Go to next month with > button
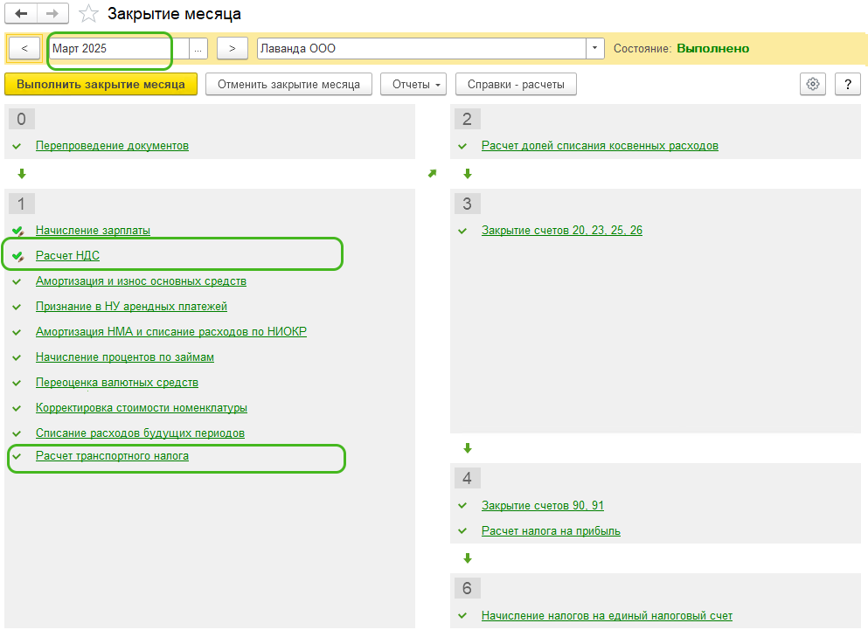Viewport: 868px width, 637px height. 232,49
